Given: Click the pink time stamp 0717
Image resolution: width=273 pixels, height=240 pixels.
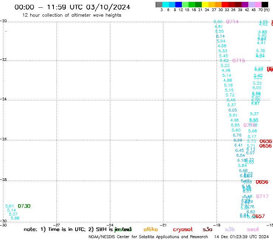Looking at the screenshot, I should [x=262, y=196].
